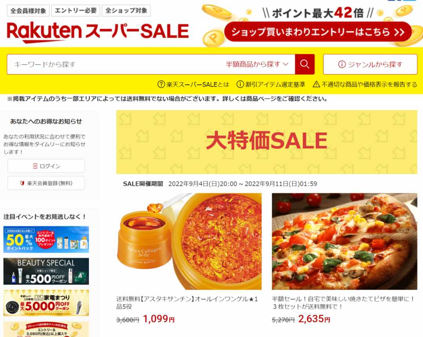Click the info icon beside 割引アイテム選定基準

(240, 84)
